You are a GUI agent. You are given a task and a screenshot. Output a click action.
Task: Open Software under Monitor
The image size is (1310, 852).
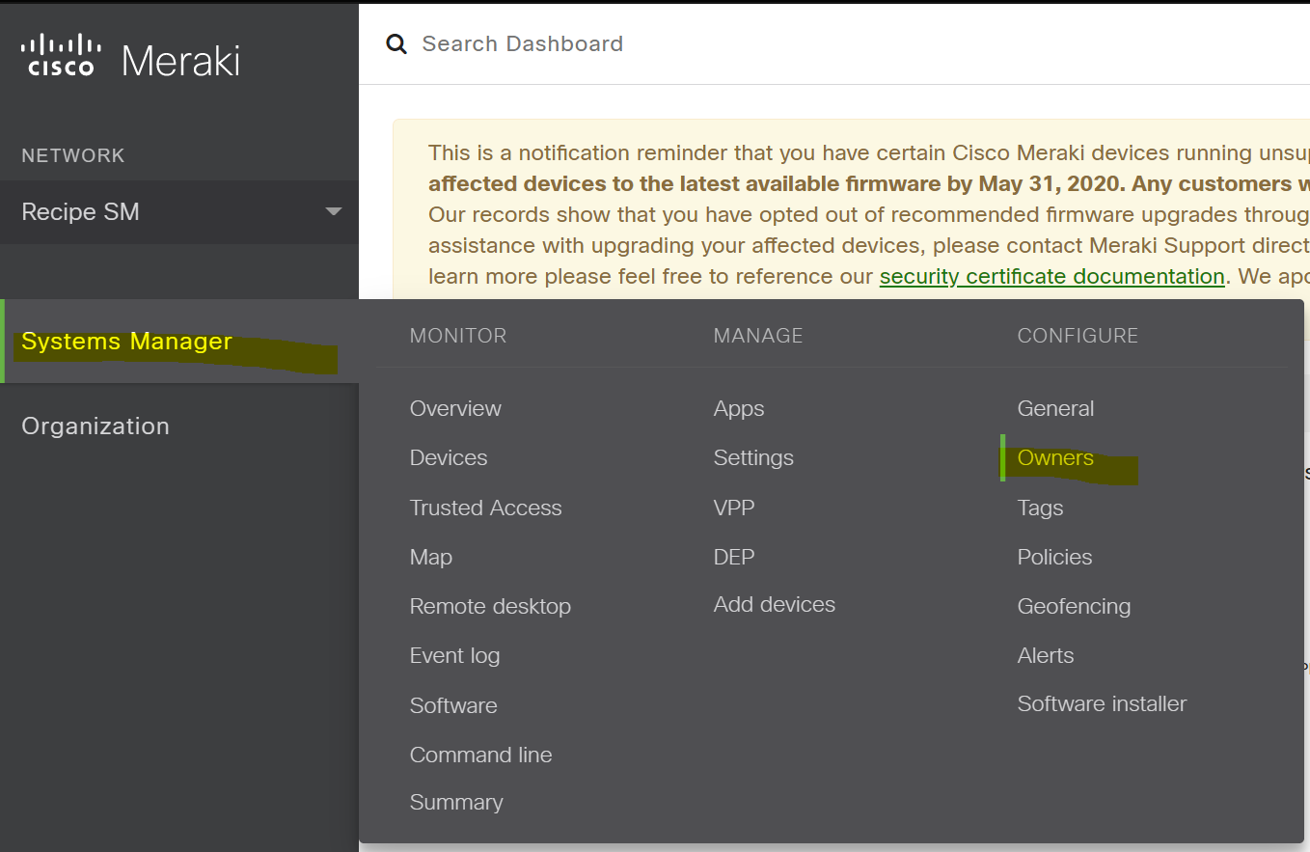point(453,705)
